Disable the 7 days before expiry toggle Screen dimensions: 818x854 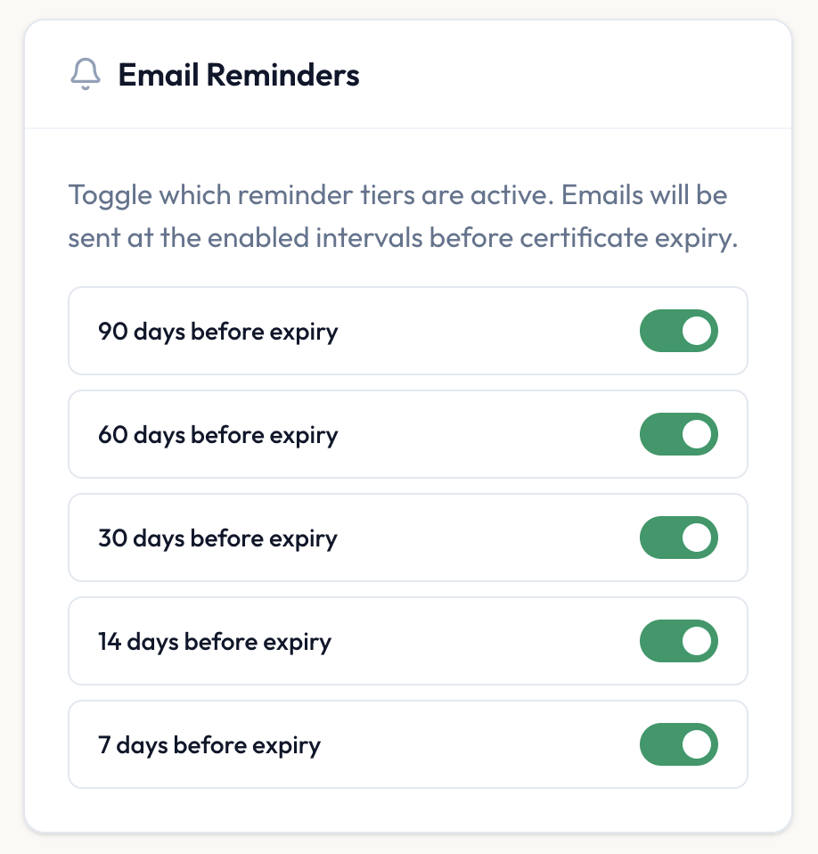coord(678,744)
